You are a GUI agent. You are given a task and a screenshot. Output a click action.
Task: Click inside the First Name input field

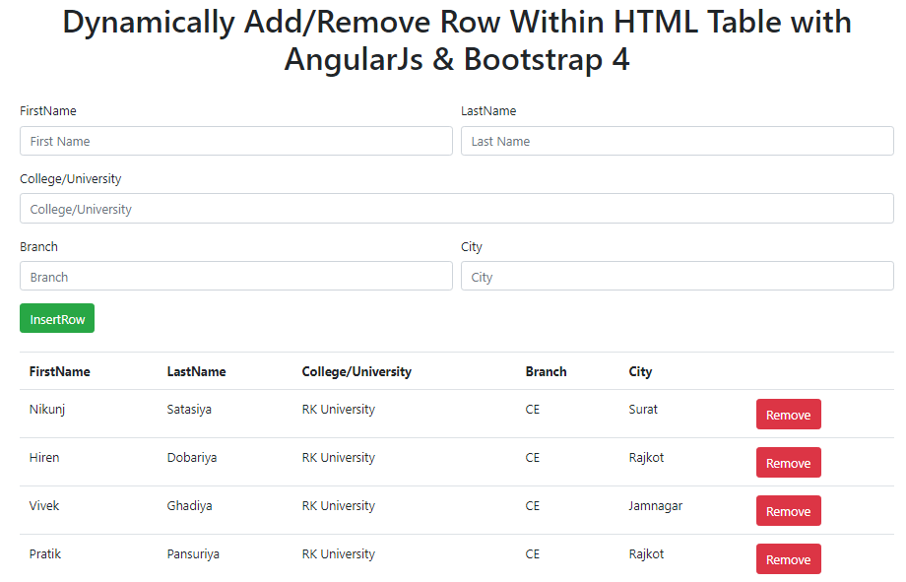pyautogui.click(x=236, y=141)
